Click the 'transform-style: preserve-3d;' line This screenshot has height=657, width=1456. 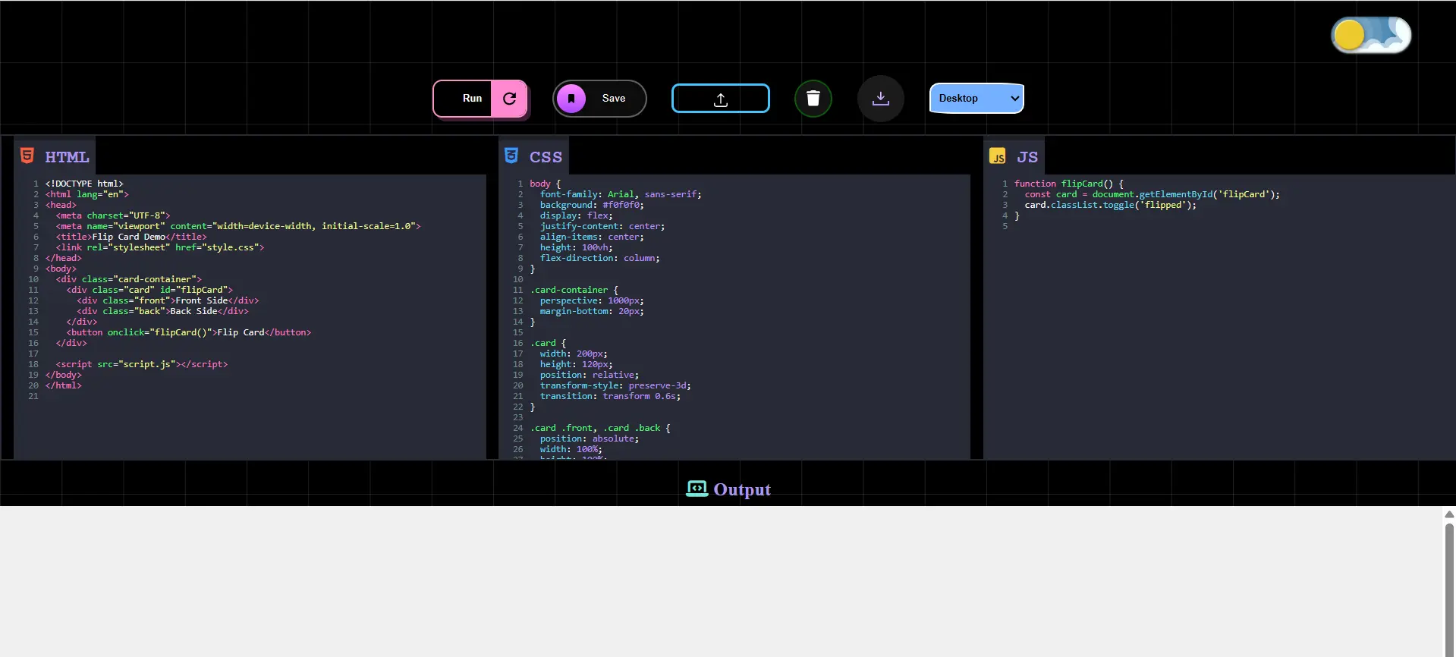pos(615,385)
